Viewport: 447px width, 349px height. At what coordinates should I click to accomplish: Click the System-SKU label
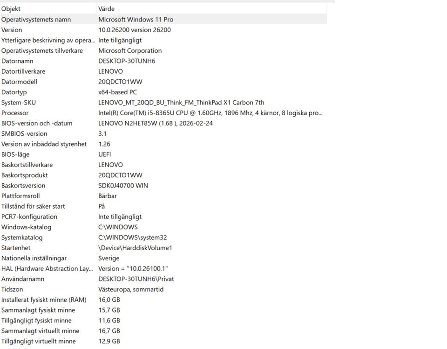(19, 103)
